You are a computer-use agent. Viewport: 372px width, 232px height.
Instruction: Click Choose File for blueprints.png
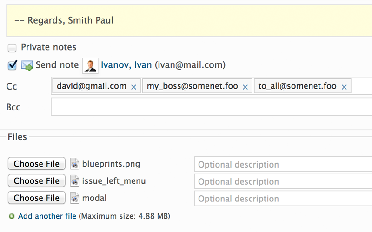tap(37, 164)
